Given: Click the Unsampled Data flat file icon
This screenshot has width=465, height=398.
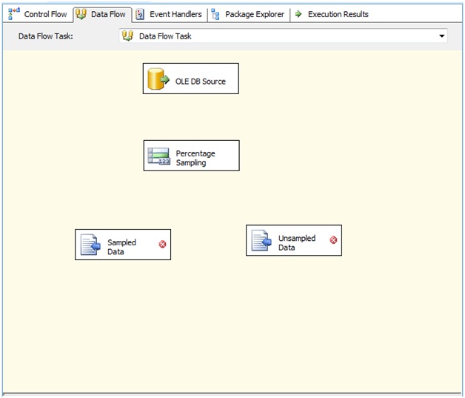Looking at the screenshot, I should 261,241.
